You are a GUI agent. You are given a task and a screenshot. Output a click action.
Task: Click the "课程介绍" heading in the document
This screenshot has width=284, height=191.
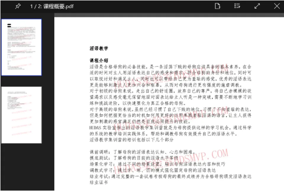tap(99, 60)
